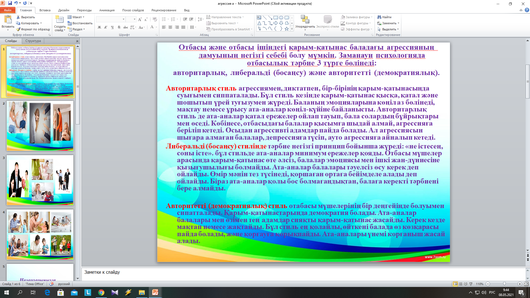This screenshot has width=530, height=298.
Task: Open line spacing options
Action: tap(201, 19)
